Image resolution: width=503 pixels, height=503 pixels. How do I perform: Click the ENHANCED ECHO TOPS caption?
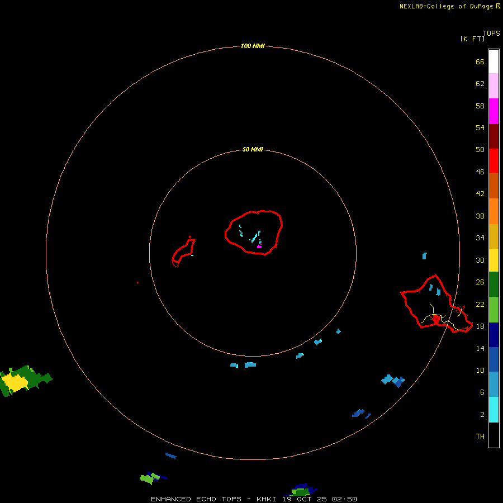pos(196,499)
